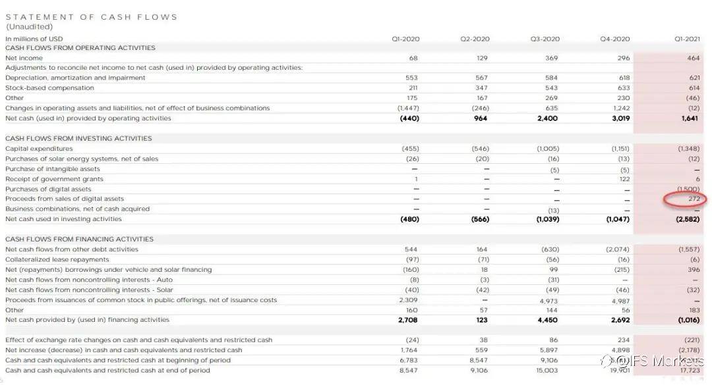
Task: Select the Q3-2020 column header
Action: click(x=545, y=39)
